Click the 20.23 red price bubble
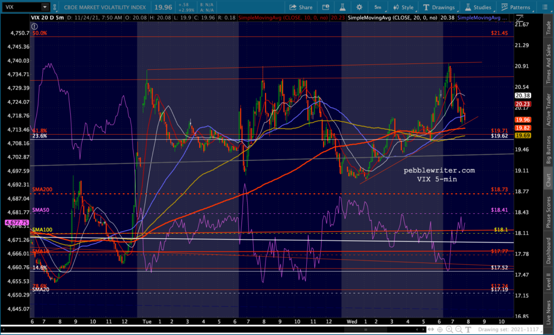 [523, 104]
